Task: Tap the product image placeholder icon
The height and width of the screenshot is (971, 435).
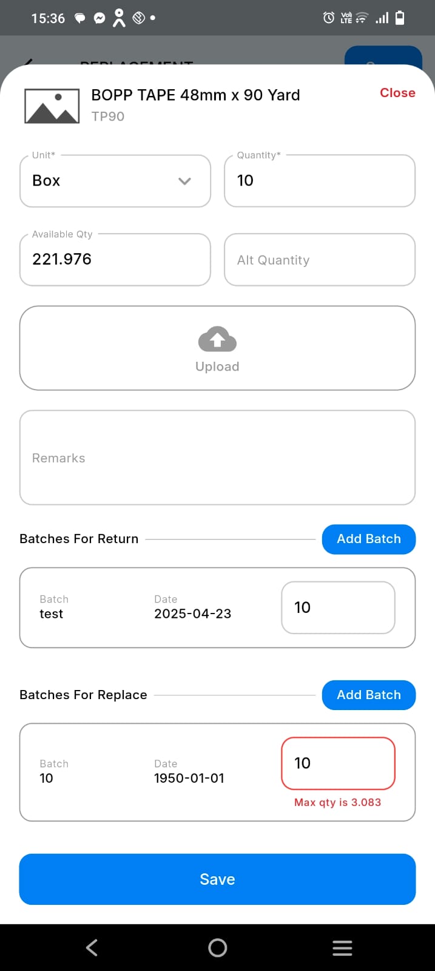Action: point(52,106)
